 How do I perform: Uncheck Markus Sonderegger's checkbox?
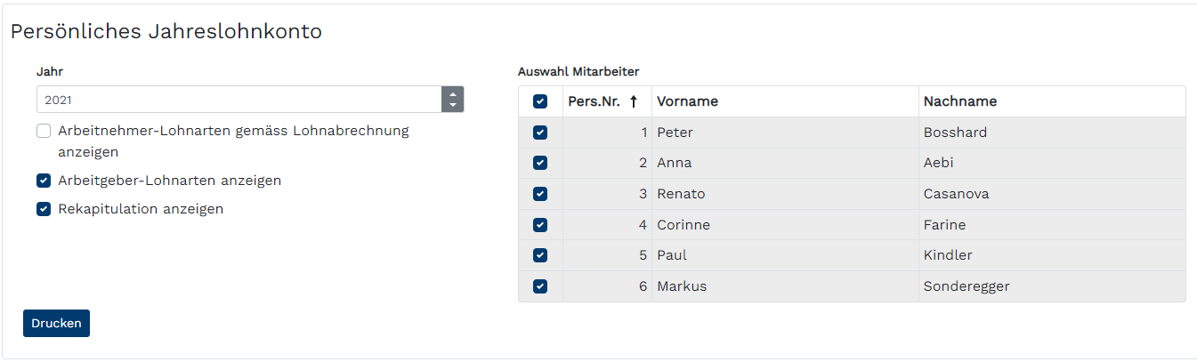pos(540,286)
